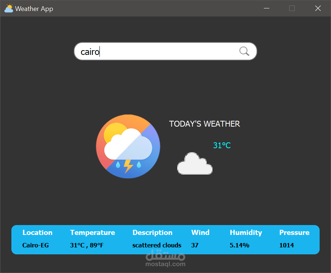Image resolution: width=331 pixels, height=273 pixels.
Task: Click the Humidity column header
Action: tap(246, 232)
